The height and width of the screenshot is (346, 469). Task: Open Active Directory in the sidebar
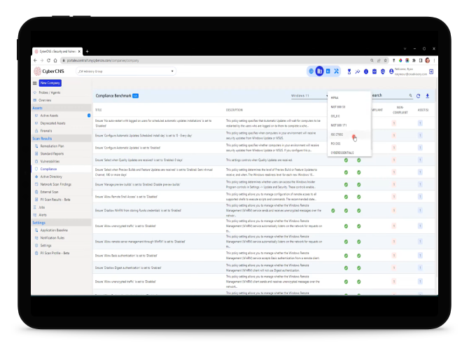52,177
